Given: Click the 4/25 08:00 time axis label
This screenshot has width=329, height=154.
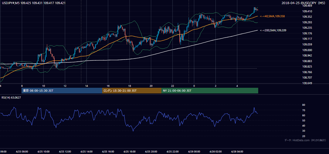Looking at the screenshot, I should (x=22, y=152).
